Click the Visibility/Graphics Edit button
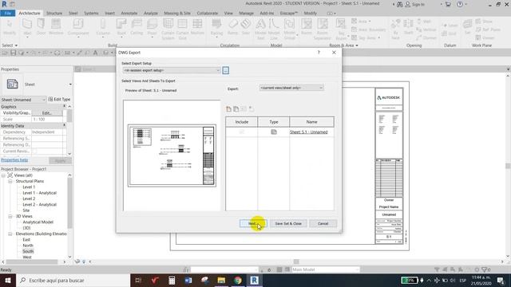Viewport: 511px width, 287px height. [x=46, y=113]
